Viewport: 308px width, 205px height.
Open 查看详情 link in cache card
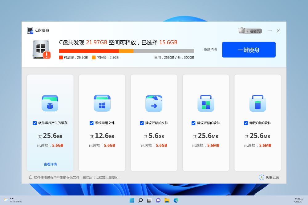[x=50, y=164]
